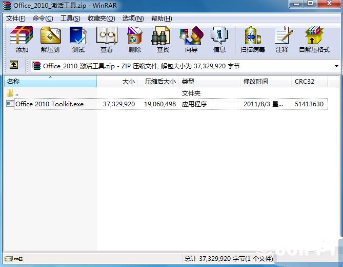Open the 文件(F) menu
Image resolution: width=343 pixels, height=267 pixels.
pos(15,18)
